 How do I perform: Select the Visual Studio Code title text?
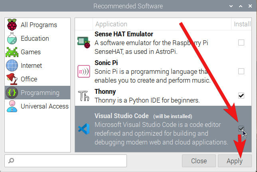[x=122, y=116]
